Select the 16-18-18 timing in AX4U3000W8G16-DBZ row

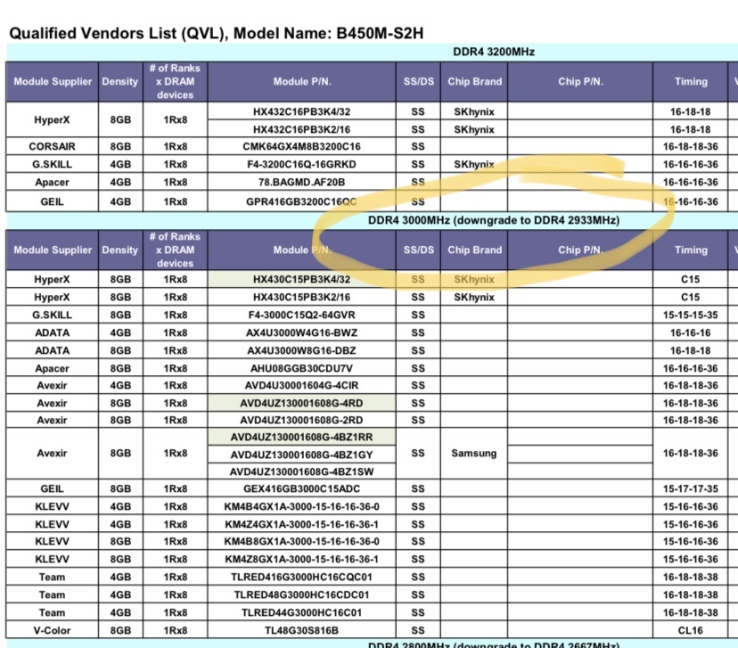pos(691,350)
